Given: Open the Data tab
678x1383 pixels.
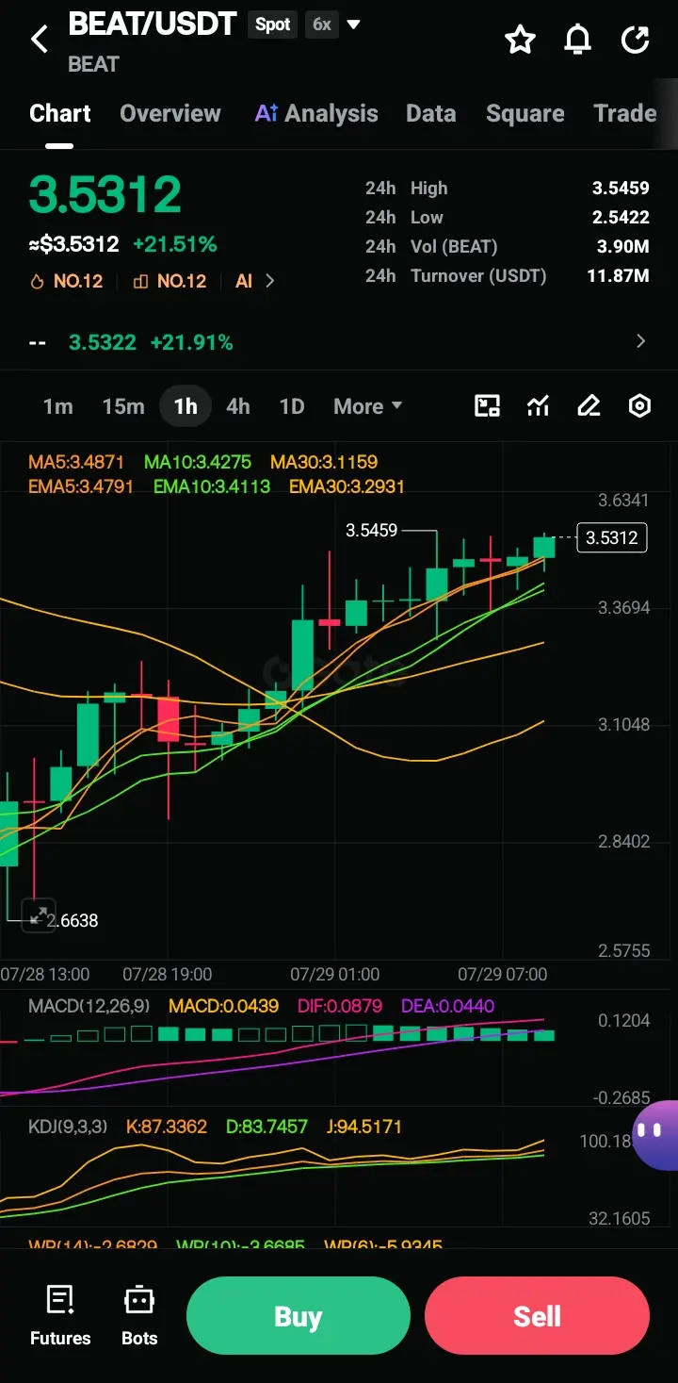Looking at the screenshot, I should tap(431, 113).
